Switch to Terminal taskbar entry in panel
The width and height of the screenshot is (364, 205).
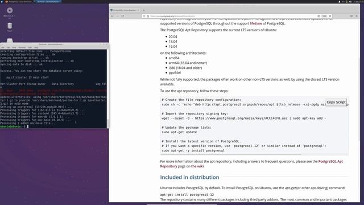click(48, 2)
